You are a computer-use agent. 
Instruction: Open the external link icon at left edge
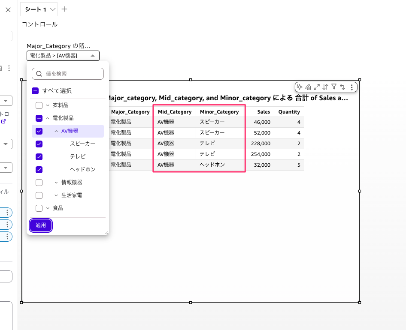(x=3, y=121)
